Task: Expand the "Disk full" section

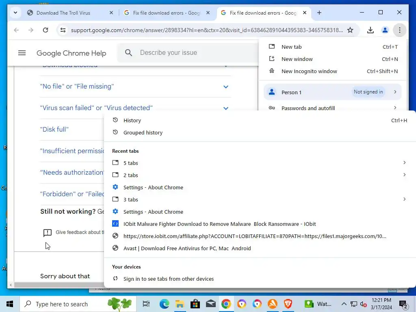Action: tap(71, 130)
